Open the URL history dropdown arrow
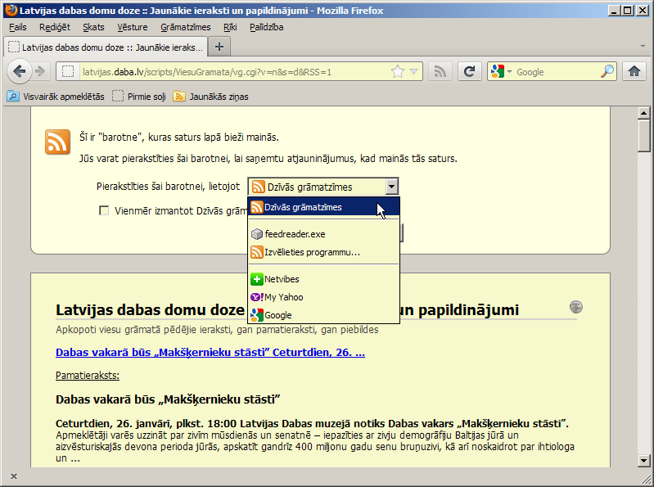 413,72
